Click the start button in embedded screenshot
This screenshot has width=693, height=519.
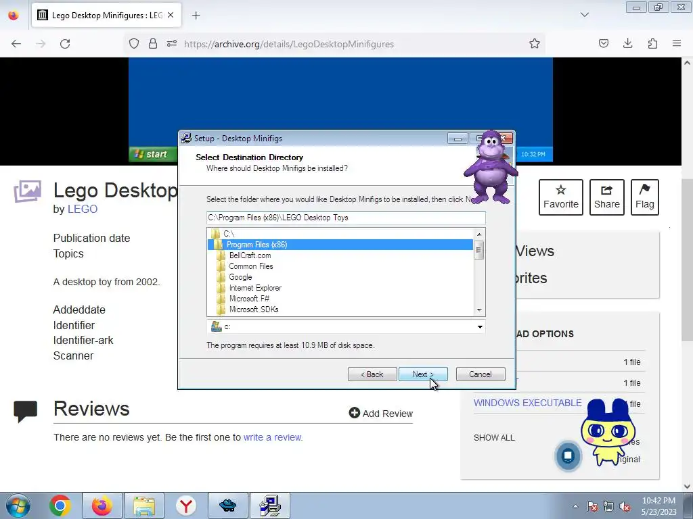[x=152, y=154]
